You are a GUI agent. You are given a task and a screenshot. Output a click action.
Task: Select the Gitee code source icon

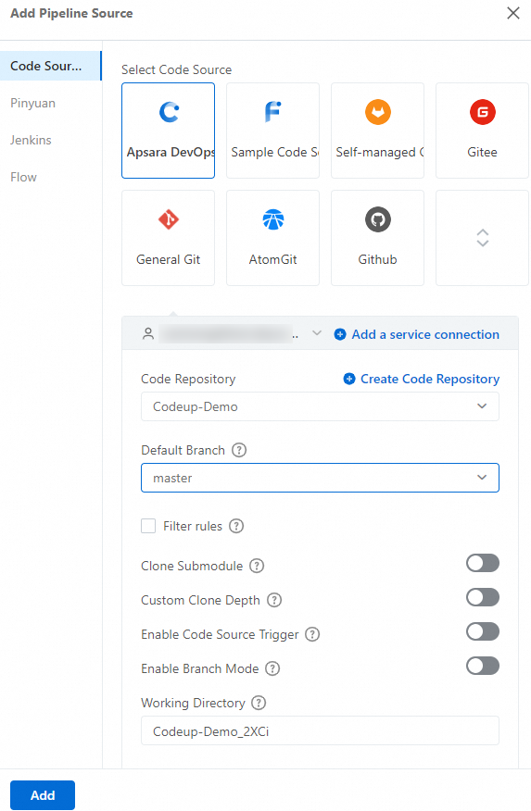[x=483, y=112]
